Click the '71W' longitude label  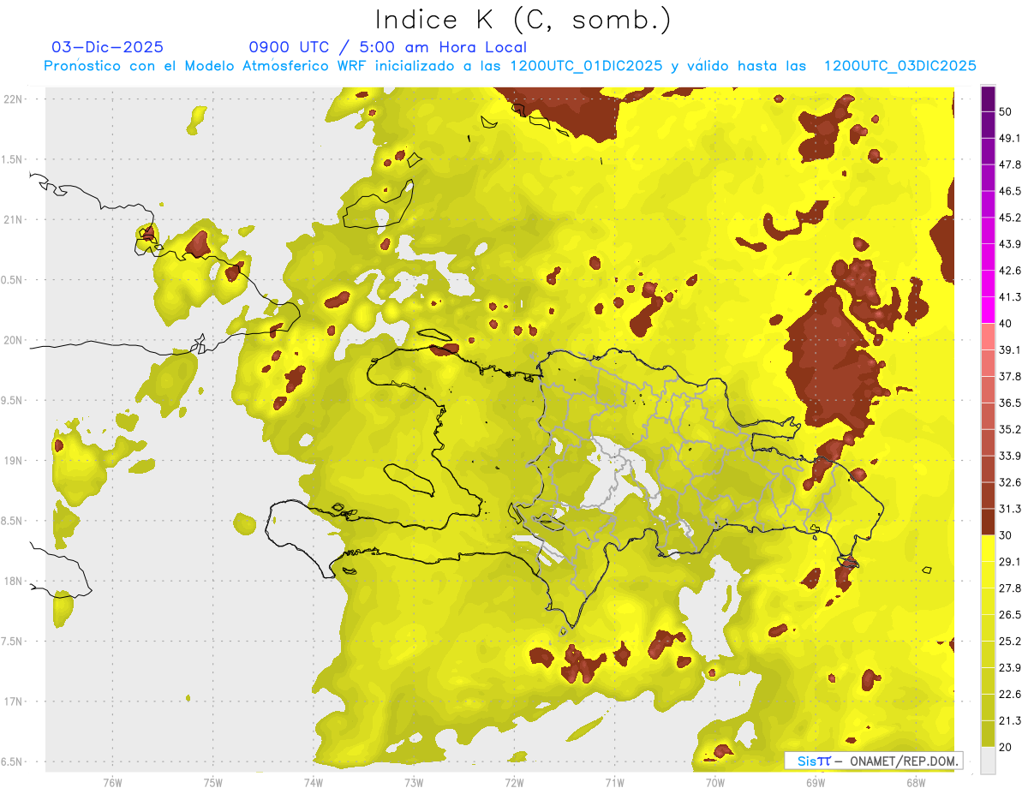pyautogui.click(x=614, y=782)
